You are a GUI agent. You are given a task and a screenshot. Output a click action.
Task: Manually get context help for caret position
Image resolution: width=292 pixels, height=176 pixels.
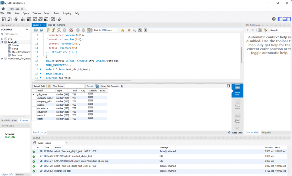(x=260, y=30)
